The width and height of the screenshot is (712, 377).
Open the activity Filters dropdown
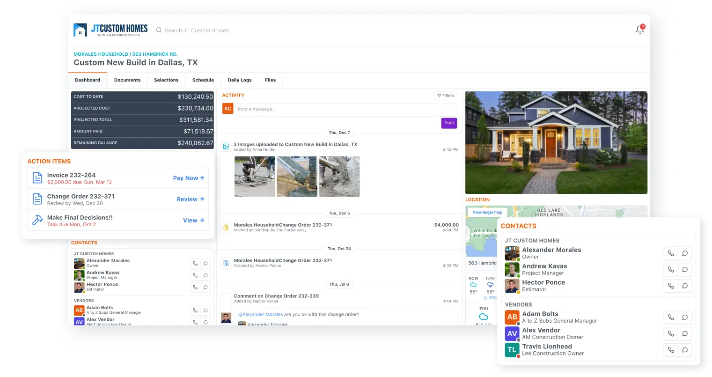446,96
